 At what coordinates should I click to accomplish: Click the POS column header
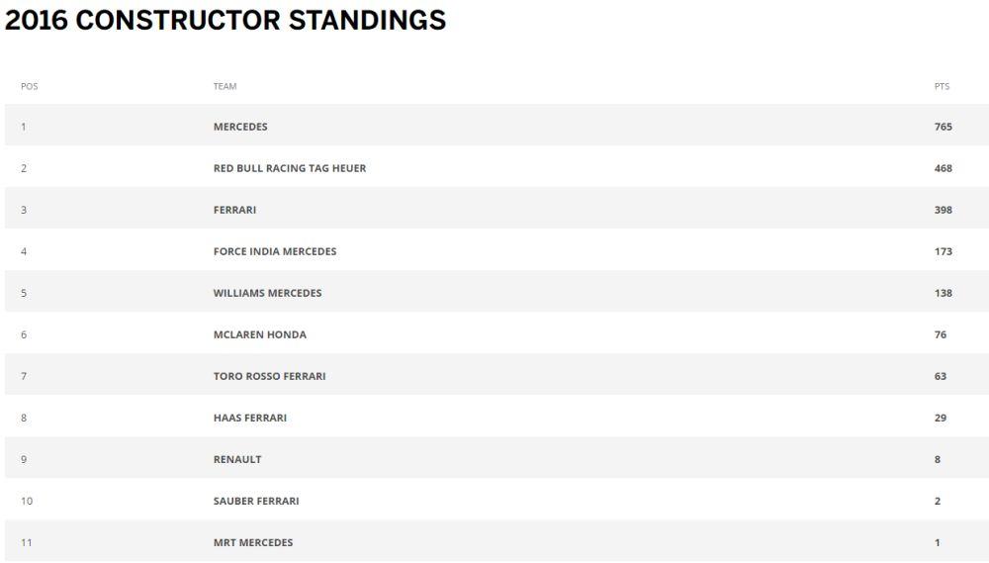[x=29, y=86]
